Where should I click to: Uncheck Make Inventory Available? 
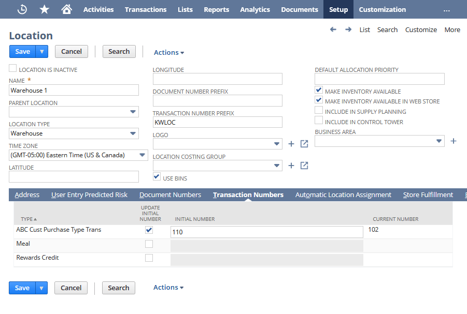point(319,90)
